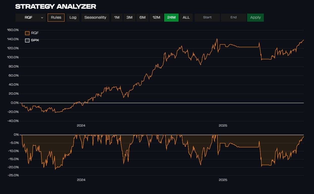
Task: Select the 6M time range
Action: (142, 17)
